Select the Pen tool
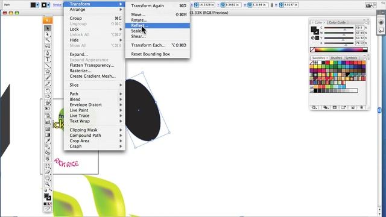Screen dimensions: 386x217 point(48,53)
